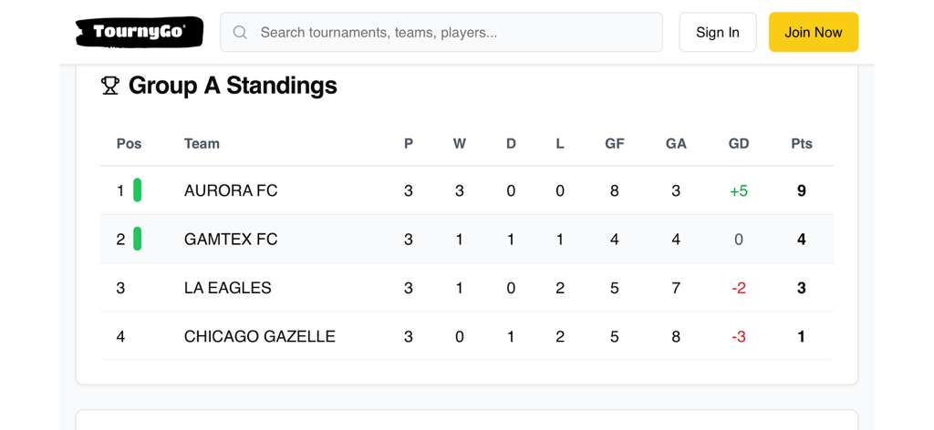Open the LA EAGLES team row

pyautogui.click(x=228, y=288)
